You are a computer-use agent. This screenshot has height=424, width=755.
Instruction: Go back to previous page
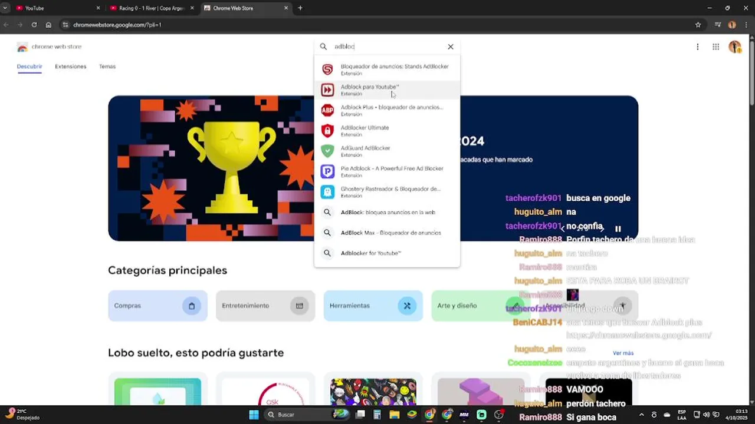click(6, 25)
